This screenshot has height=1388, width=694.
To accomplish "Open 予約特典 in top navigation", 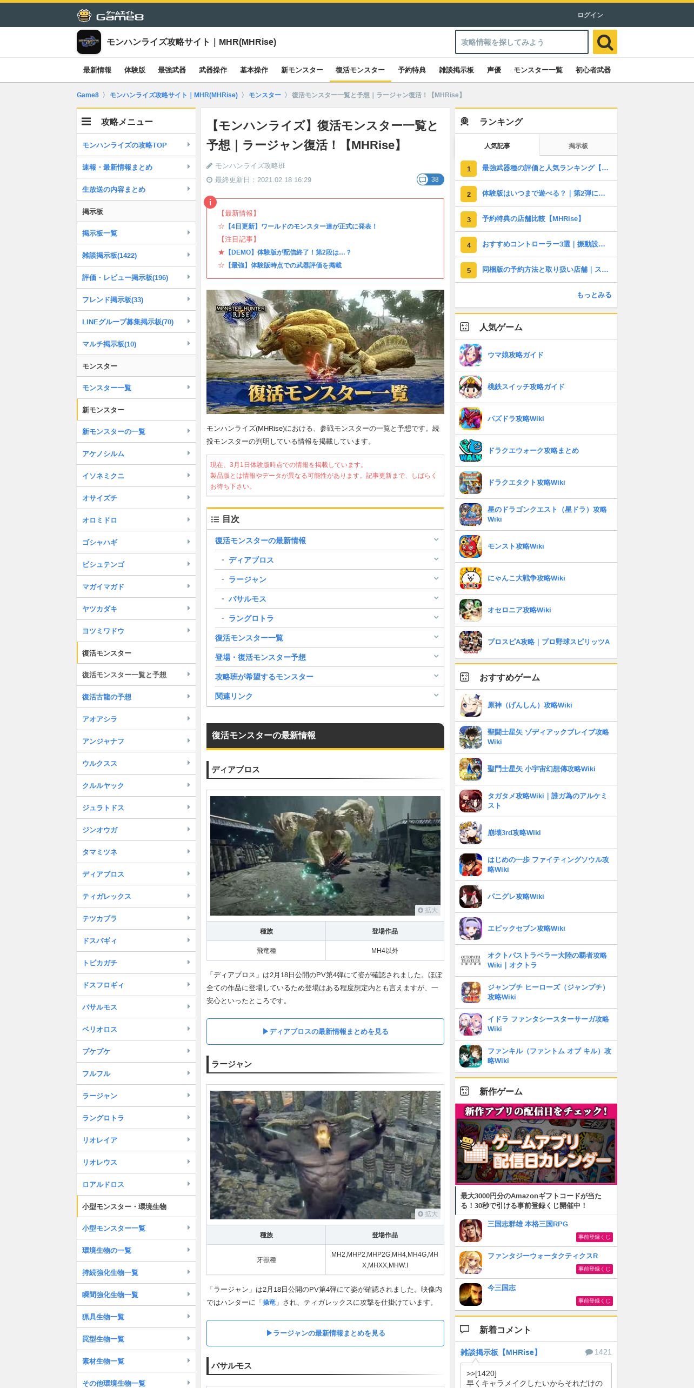I will pyautogui.click(x=412, y=70).
